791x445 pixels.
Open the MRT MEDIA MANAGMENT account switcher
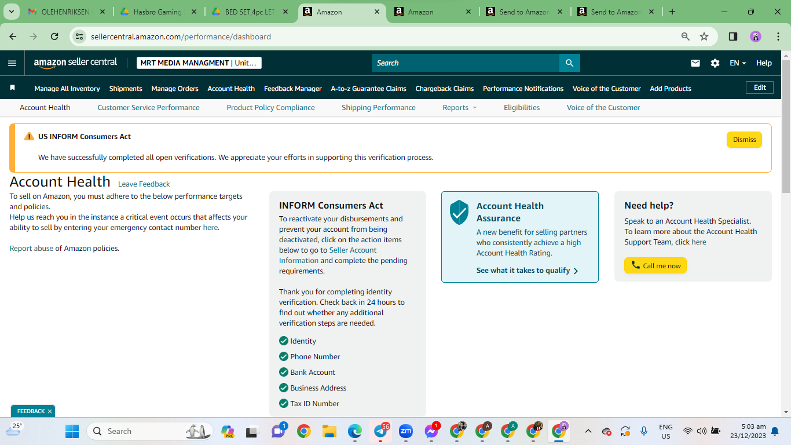199,63
